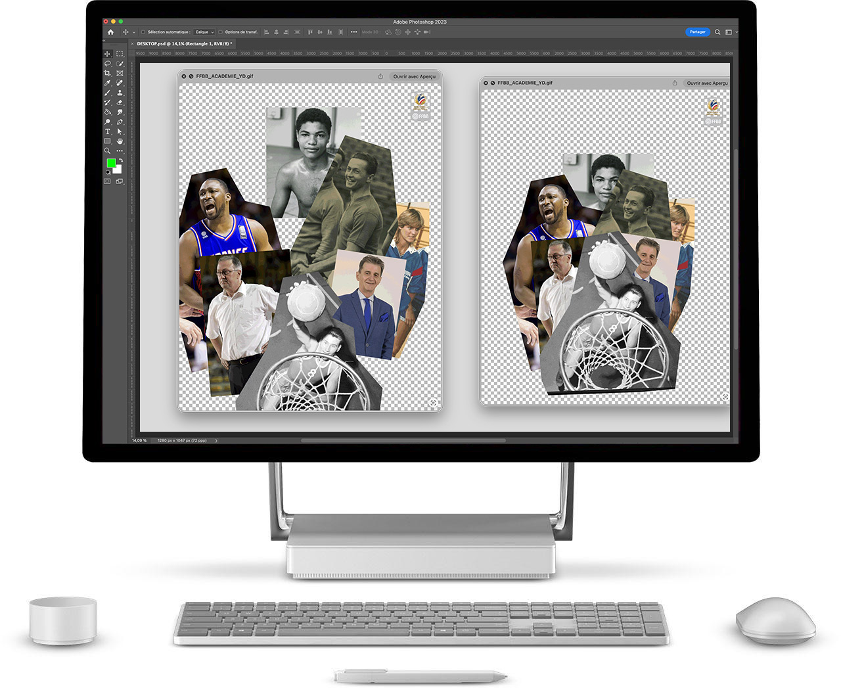Choose the Hand tool
Viewport: 841px width, 688px height.
coord(120,141)
